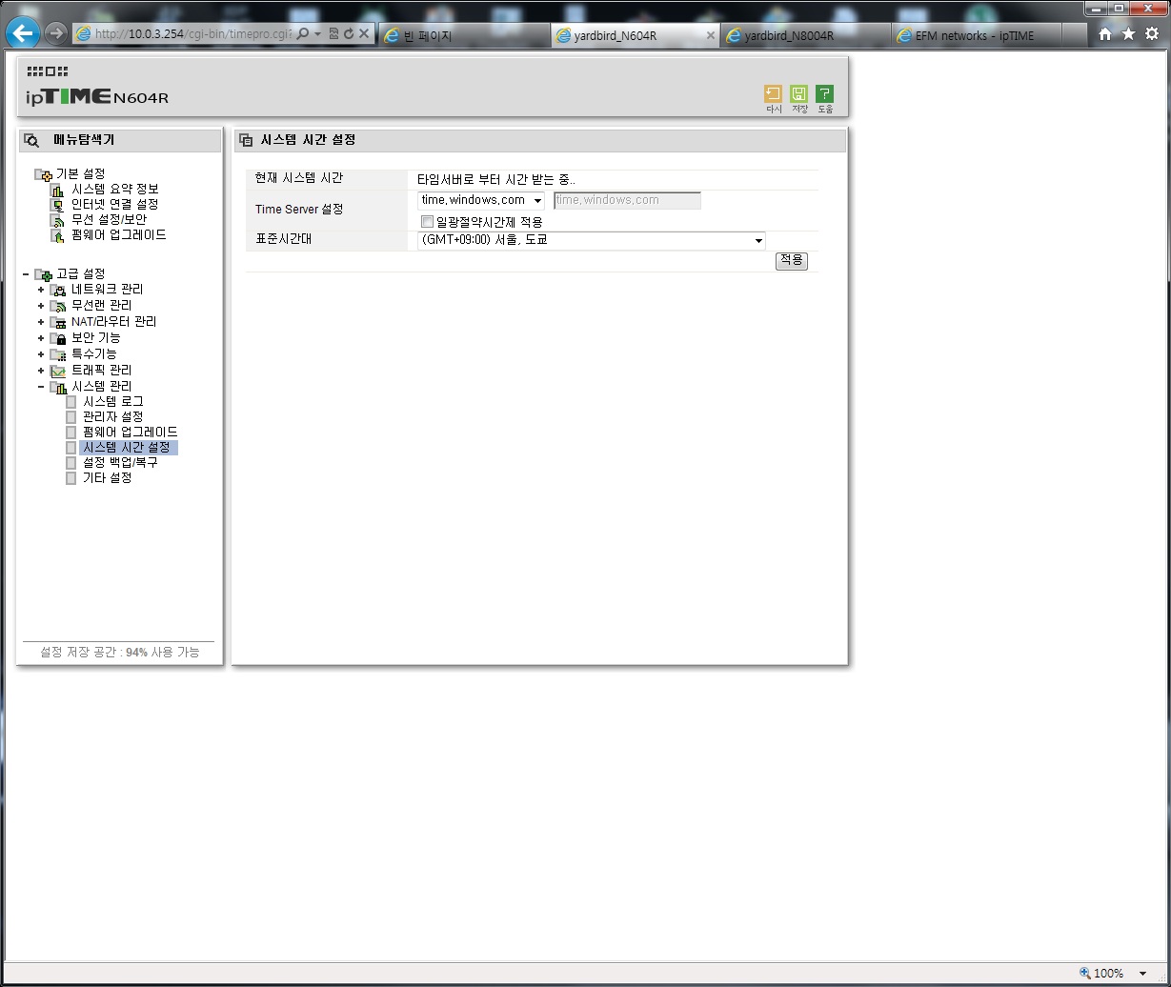The image size is (1171, 987).
Task: Switch to the 빈 페이지 browser tab
Action: 464,35
